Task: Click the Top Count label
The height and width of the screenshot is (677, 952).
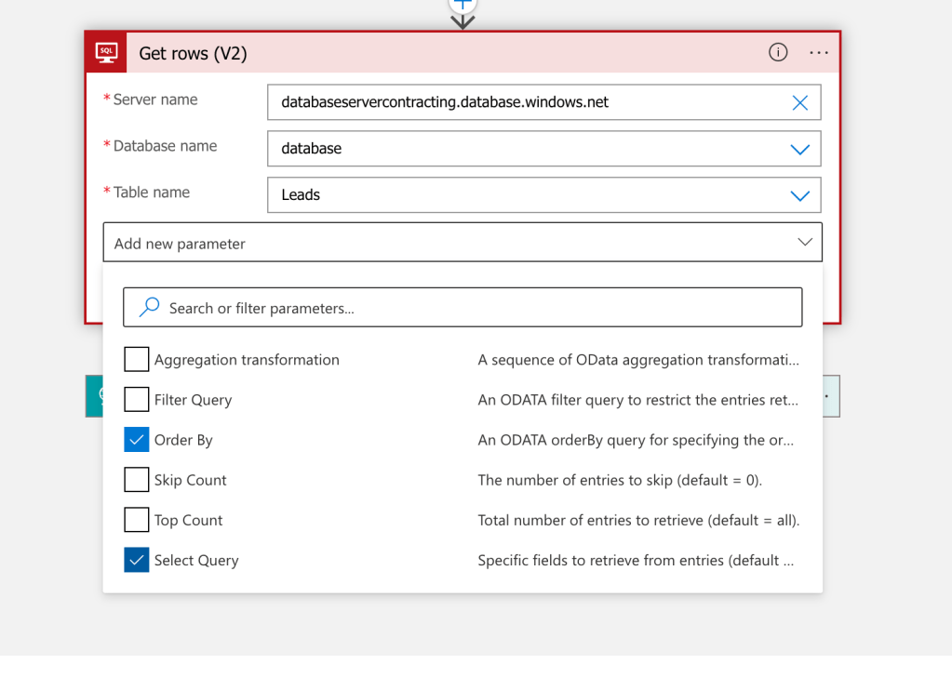Action: (188, 521)
